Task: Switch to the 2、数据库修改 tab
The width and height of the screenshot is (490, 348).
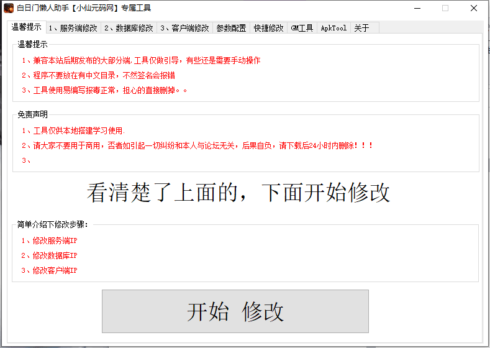Action: tap(129, 28)
